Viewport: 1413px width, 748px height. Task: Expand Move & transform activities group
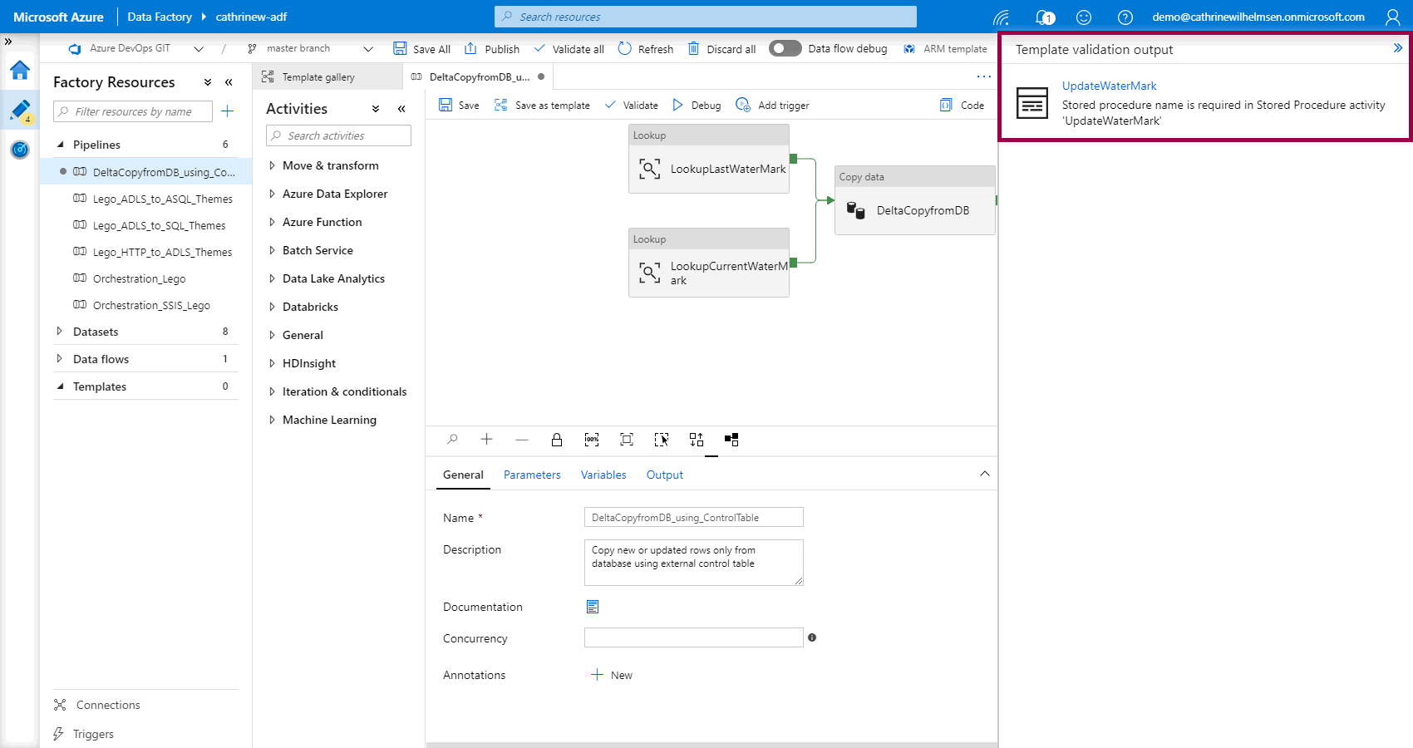tap(272, 165)
